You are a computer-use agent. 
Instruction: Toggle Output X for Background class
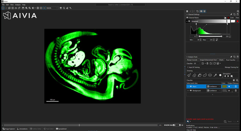(x=229, y=91)
